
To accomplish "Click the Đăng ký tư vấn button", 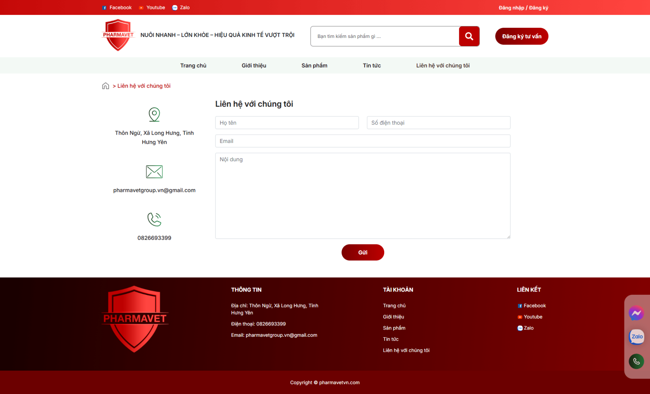I will click(521, 36).
